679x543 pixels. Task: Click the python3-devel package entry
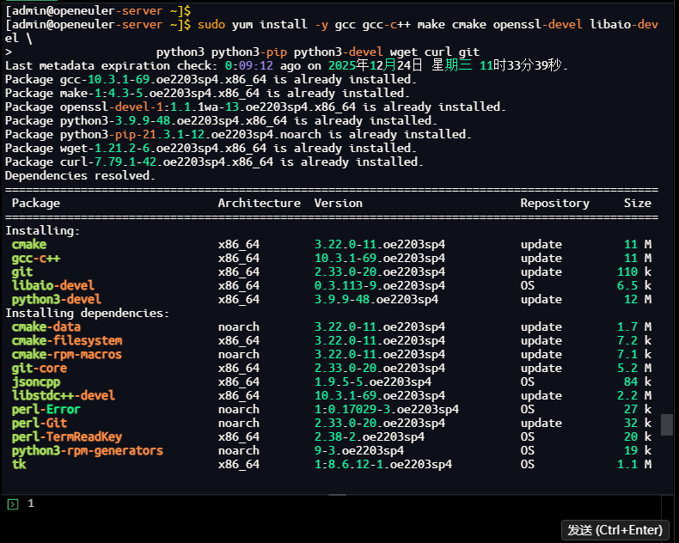[57, 299]
